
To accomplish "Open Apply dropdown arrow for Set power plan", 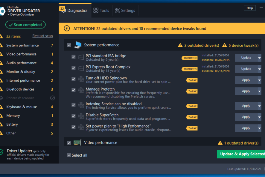I will pyautogui.click(x=259, y=128).
